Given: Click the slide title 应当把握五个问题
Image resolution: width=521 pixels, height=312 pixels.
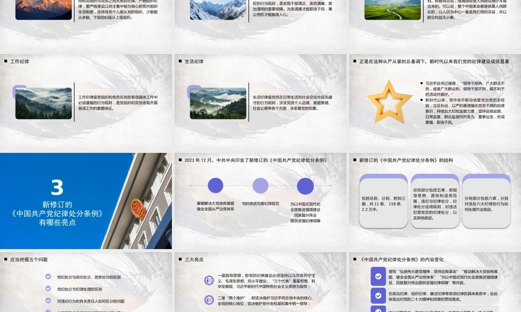Looking at the screenshot, I should point(29,259).
